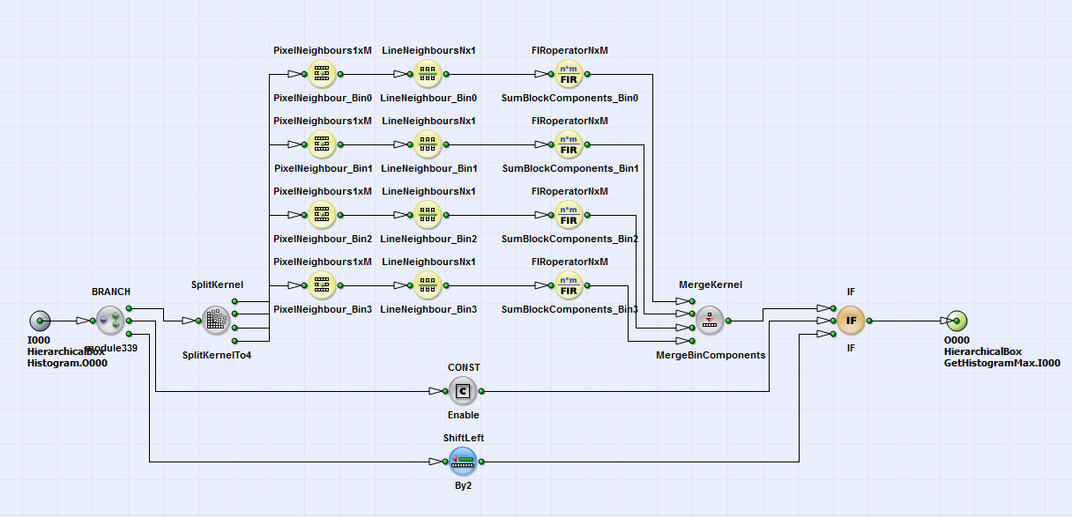Select the SumBlockComponents_Bin3 FIR icon

pos(569,285)
